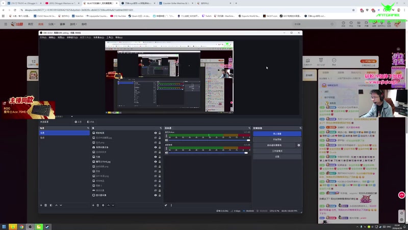Move scene up arrow in Scenes dock

pyautogui.click(x=56, y=205)
